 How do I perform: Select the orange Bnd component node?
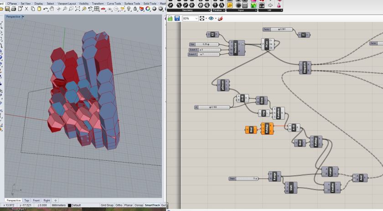coord(251,129)
